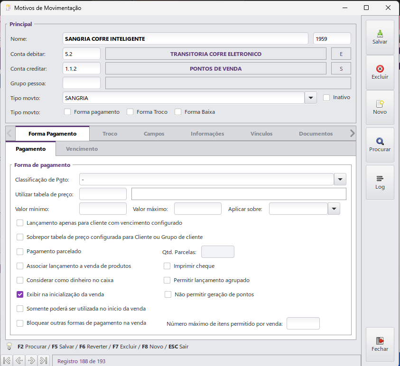Click the Registro 188 de 193 status text
Image resolution: width=400 pixels, height=366 pixels.
click(x=82, y=361)
